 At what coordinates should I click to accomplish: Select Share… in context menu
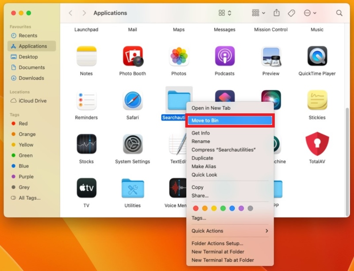pos(230,196)
